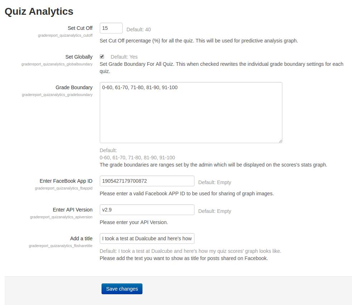Image resolution: width=352 pixels, height=305 pixels.
Task: Focus the Add a title text field
Action: point(147,238)
